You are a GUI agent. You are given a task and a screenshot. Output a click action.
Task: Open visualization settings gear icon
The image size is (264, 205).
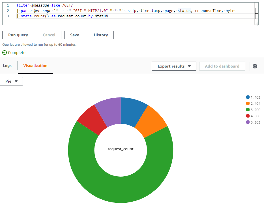click(255, 66)
